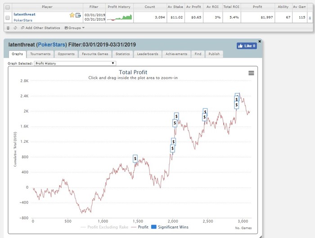Click the 3,094 count value
Viewport: 315px width, 238px height.
pyautogui.click(x=160, y=18)
